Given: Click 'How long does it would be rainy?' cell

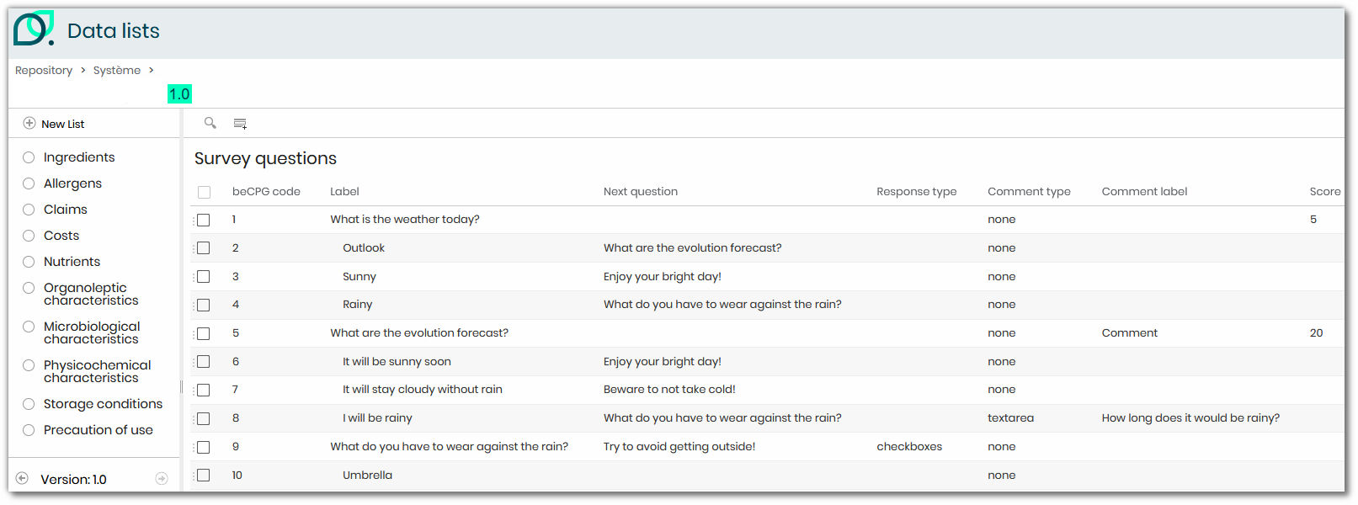Looking at the screenshot, I should (x=1190, y=417).
